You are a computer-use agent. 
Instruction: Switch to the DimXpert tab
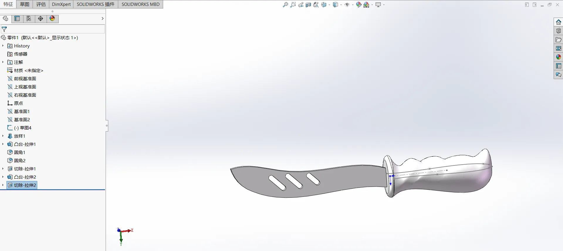[61, 4]
